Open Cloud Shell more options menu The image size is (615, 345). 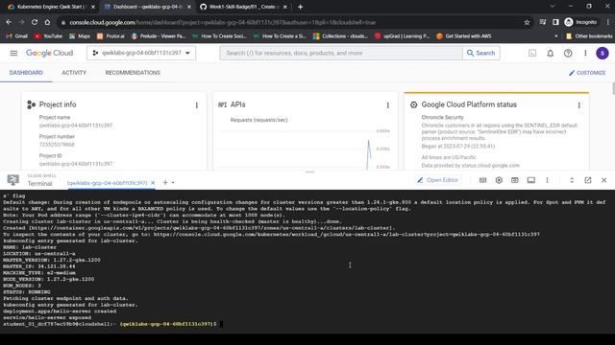(x=547, y=180)
